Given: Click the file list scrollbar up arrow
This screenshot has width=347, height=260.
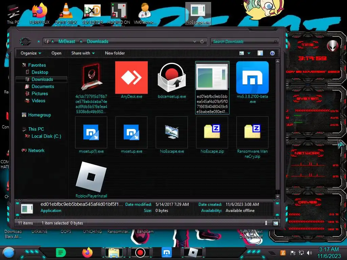Looking at the screenshot, I should (x=278, y=61).
